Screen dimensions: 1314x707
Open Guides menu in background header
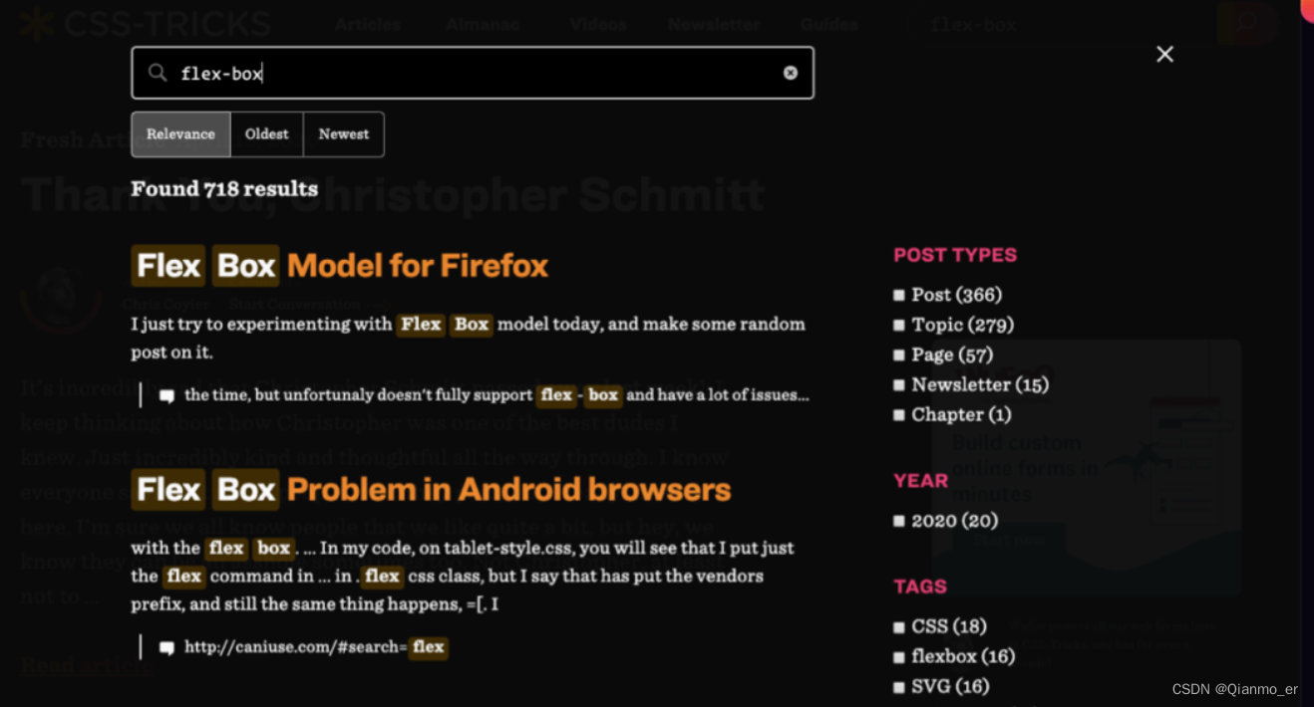pos(829,24)
